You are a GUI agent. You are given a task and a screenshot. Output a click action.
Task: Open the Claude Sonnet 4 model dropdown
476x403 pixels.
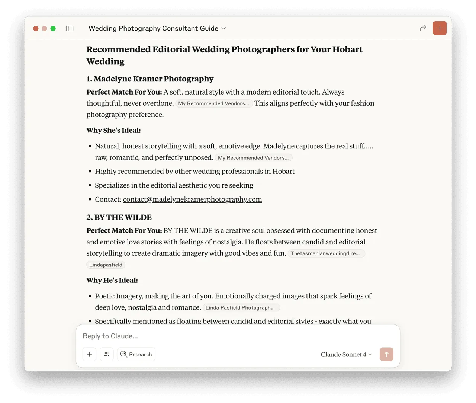point(346,354)
